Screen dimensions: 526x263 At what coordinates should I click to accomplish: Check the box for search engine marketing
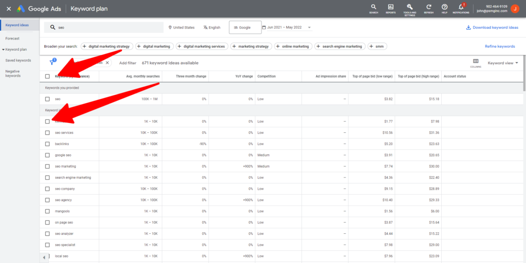tap(47, 178)
